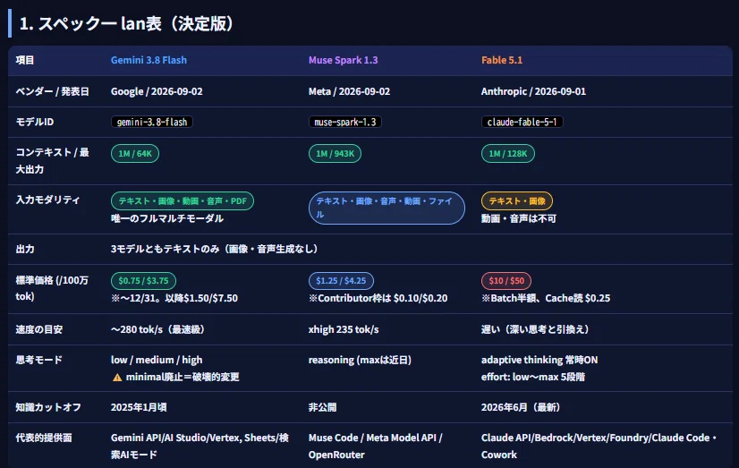Click the $1.25 / $4.25 price badge
739x468 pixels.
click(x=341, y=281)
